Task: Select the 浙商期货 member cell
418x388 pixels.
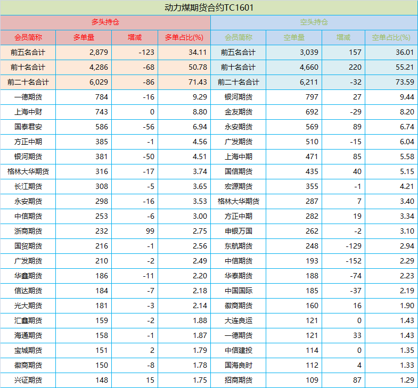Action: [x=28, y=232]
